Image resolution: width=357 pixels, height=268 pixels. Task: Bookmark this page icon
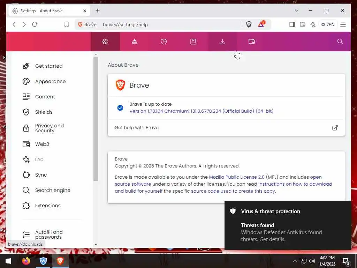tap(67, 24)
